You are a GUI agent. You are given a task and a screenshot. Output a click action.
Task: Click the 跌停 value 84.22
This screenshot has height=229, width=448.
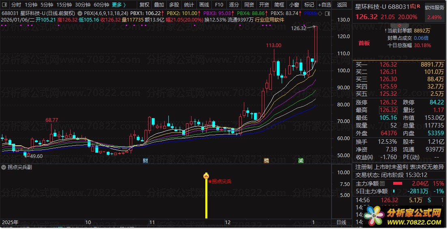coord(437,102)
